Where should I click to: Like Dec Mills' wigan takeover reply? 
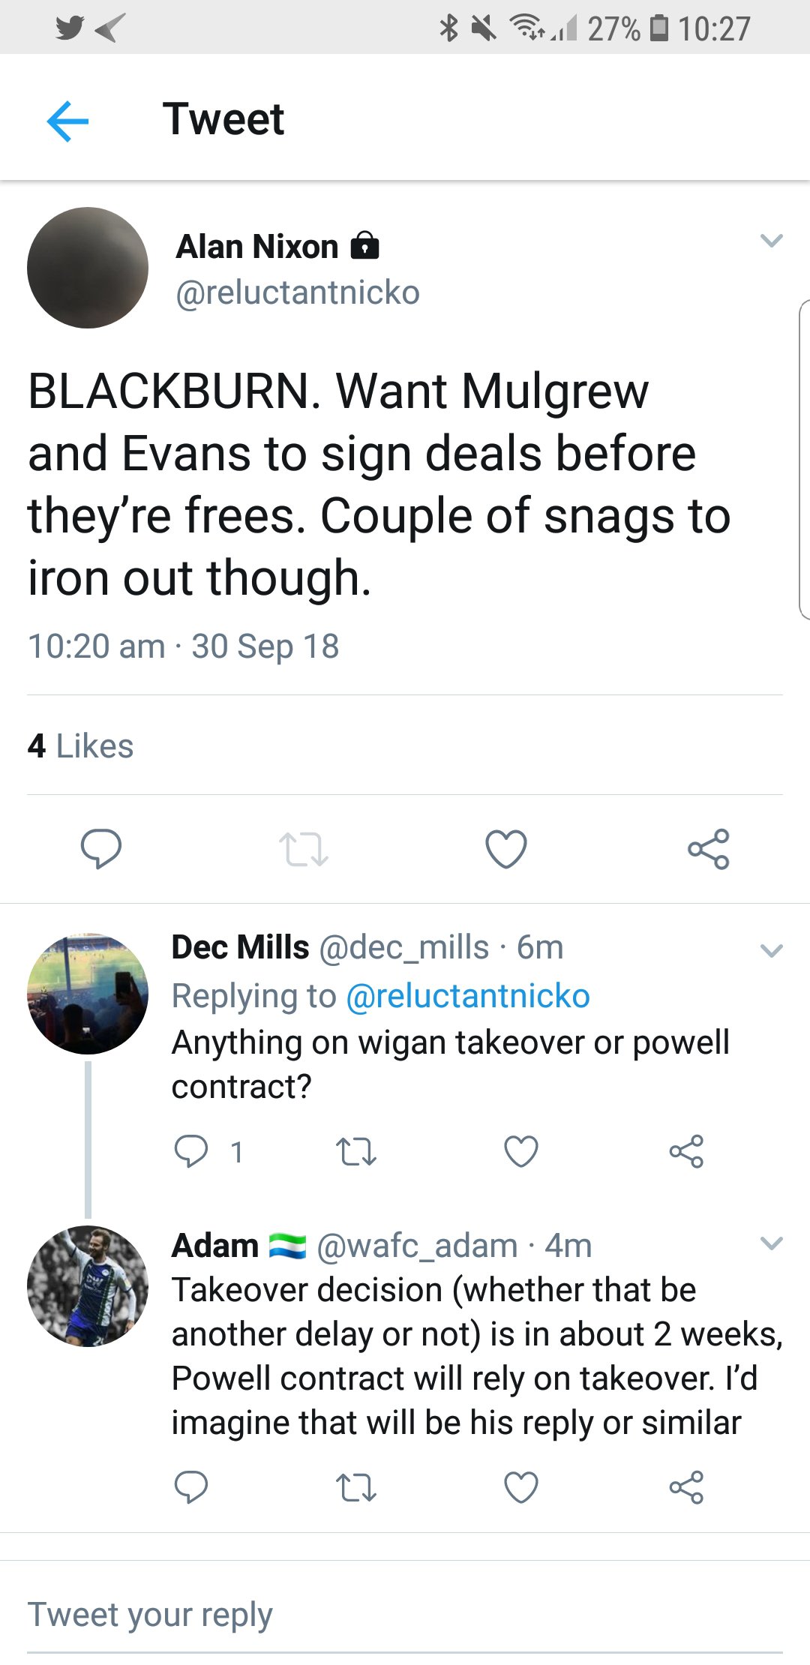(x=521, y=1151)
